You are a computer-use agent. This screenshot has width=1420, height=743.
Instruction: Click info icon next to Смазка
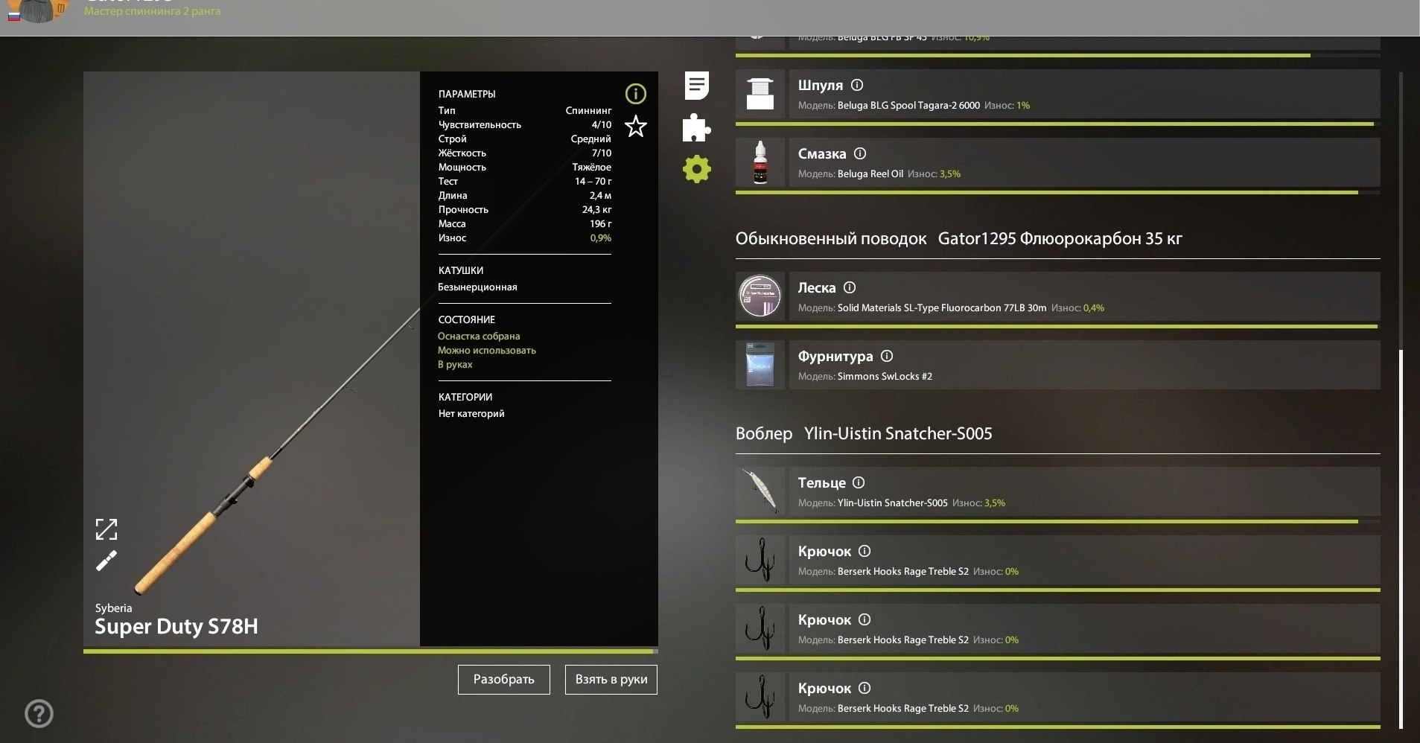point(860,153)
